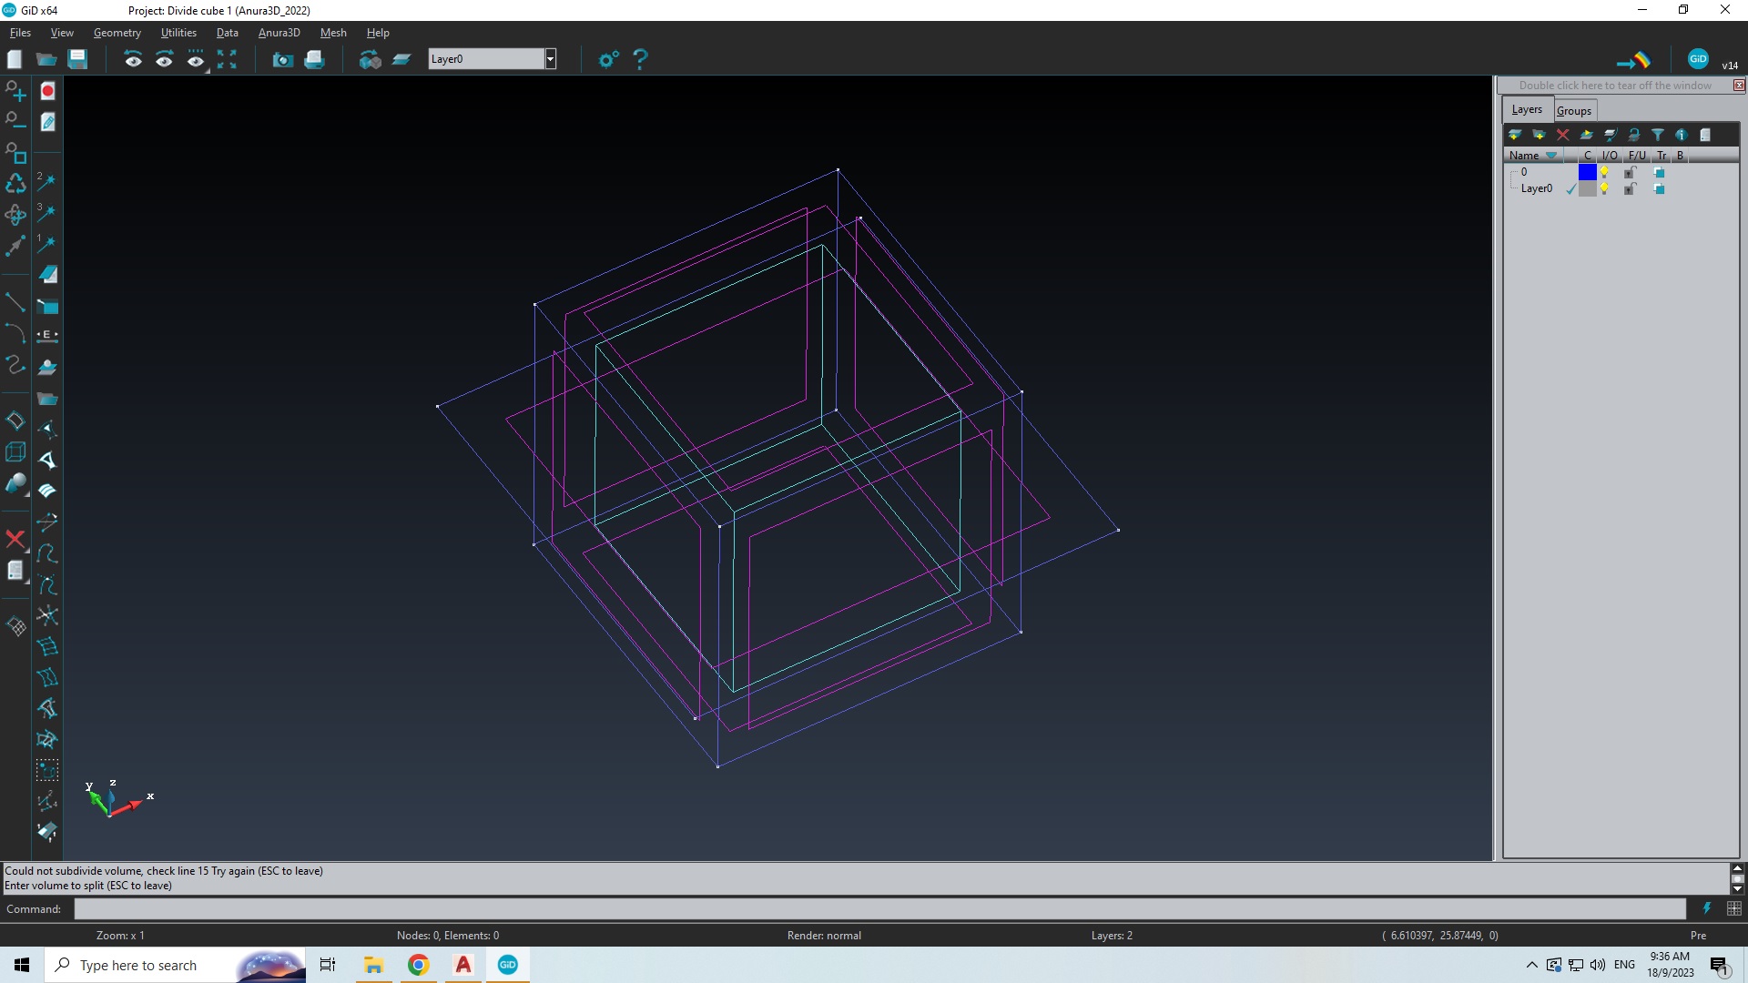Expand the Layer0 dropdown selector
Image resolution: width=1748 pixels, height=983 pixels.
click(550, 59)
